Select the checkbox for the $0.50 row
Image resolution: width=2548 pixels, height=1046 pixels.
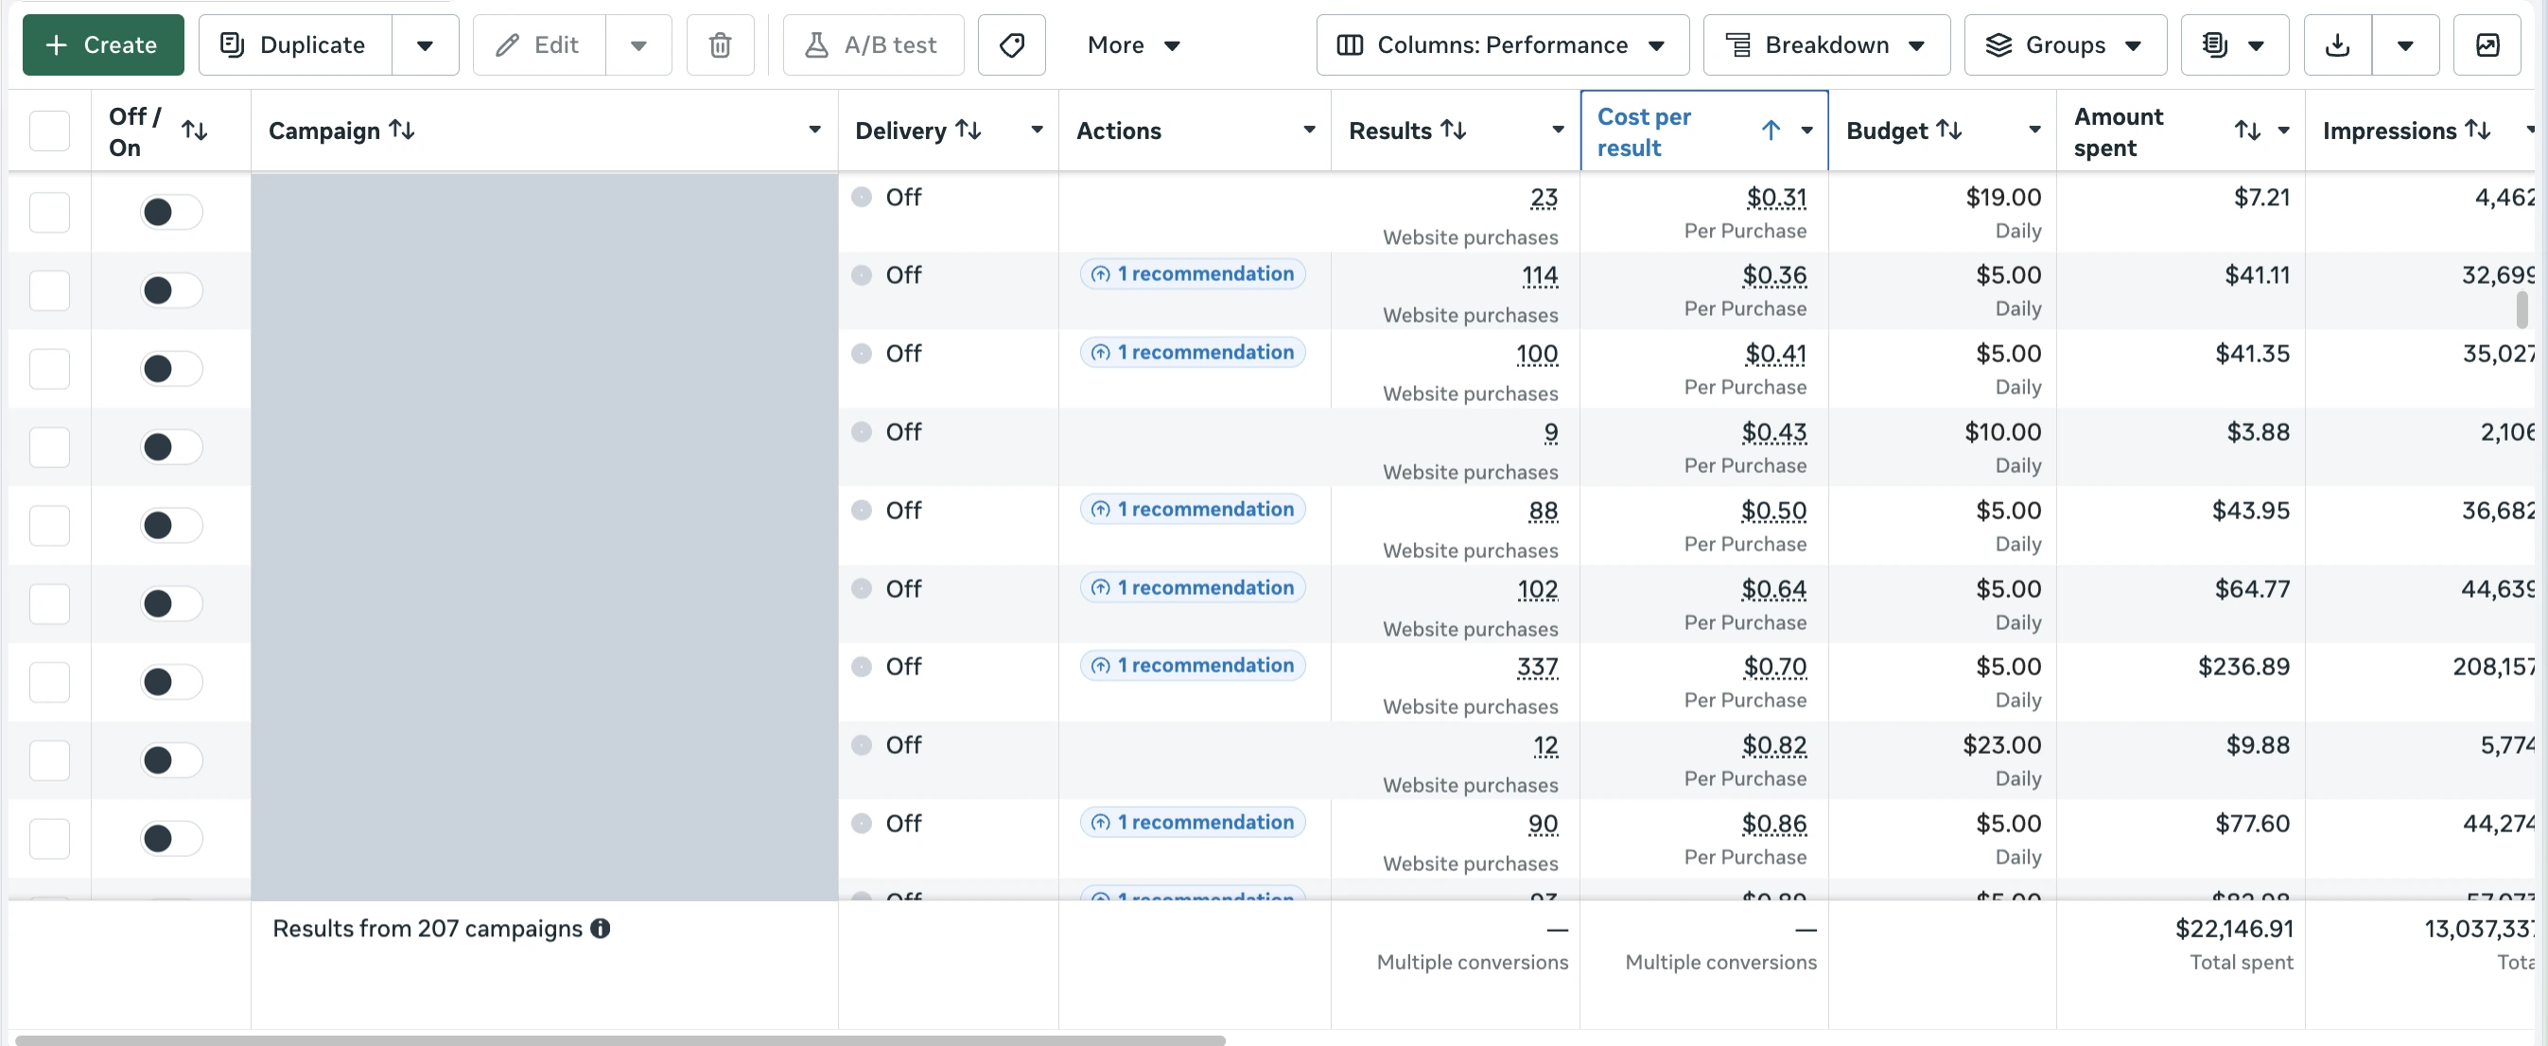point(49,525)
